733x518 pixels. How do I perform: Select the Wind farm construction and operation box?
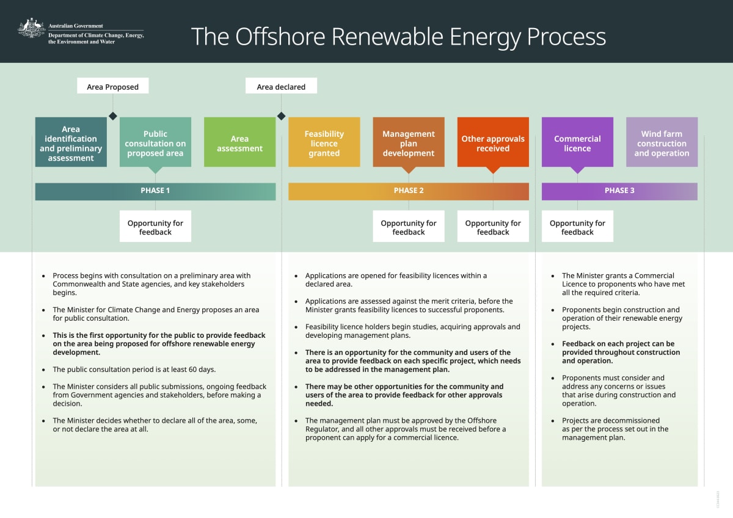[662, 143]
